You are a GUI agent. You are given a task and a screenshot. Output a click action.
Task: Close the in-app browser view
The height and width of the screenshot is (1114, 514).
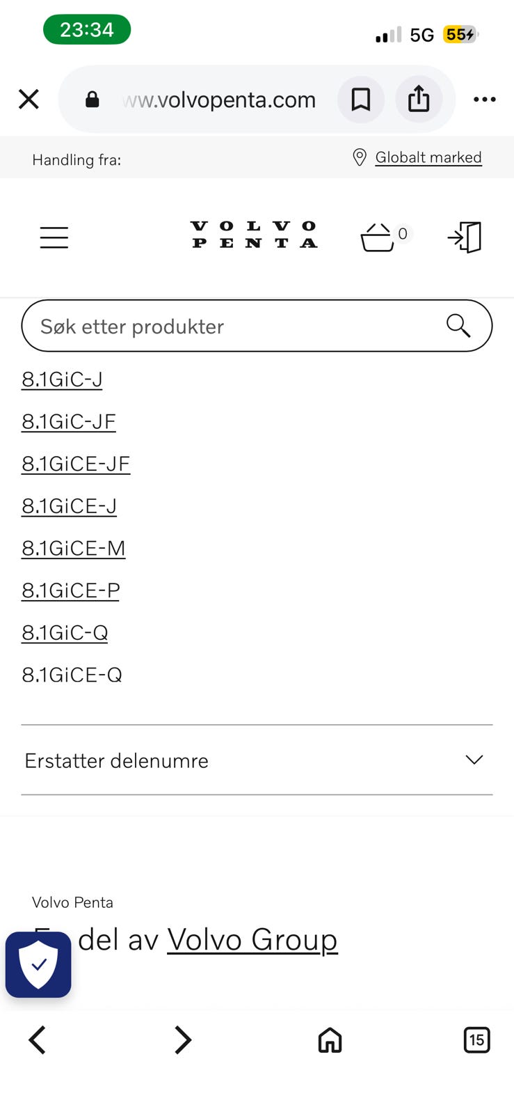(x=29, y=100)
